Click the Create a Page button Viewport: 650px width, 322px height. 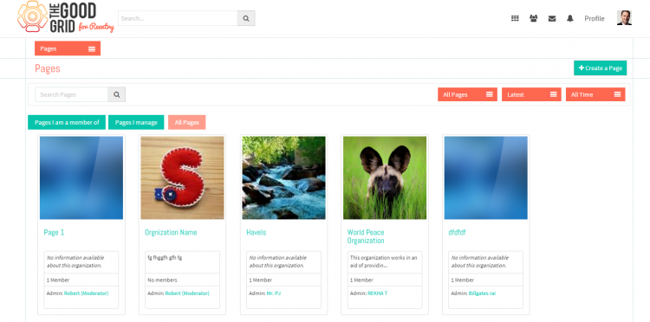pyautogui.click(x=601, y=68)
